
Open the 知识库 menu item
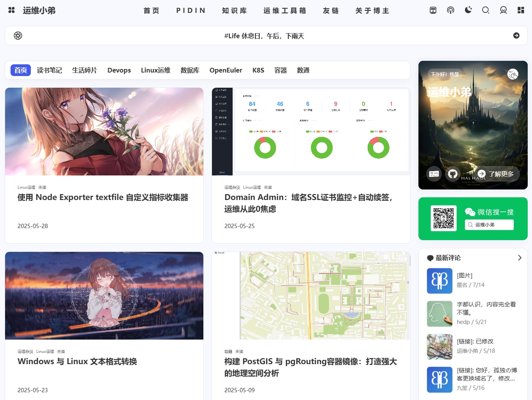234,11
